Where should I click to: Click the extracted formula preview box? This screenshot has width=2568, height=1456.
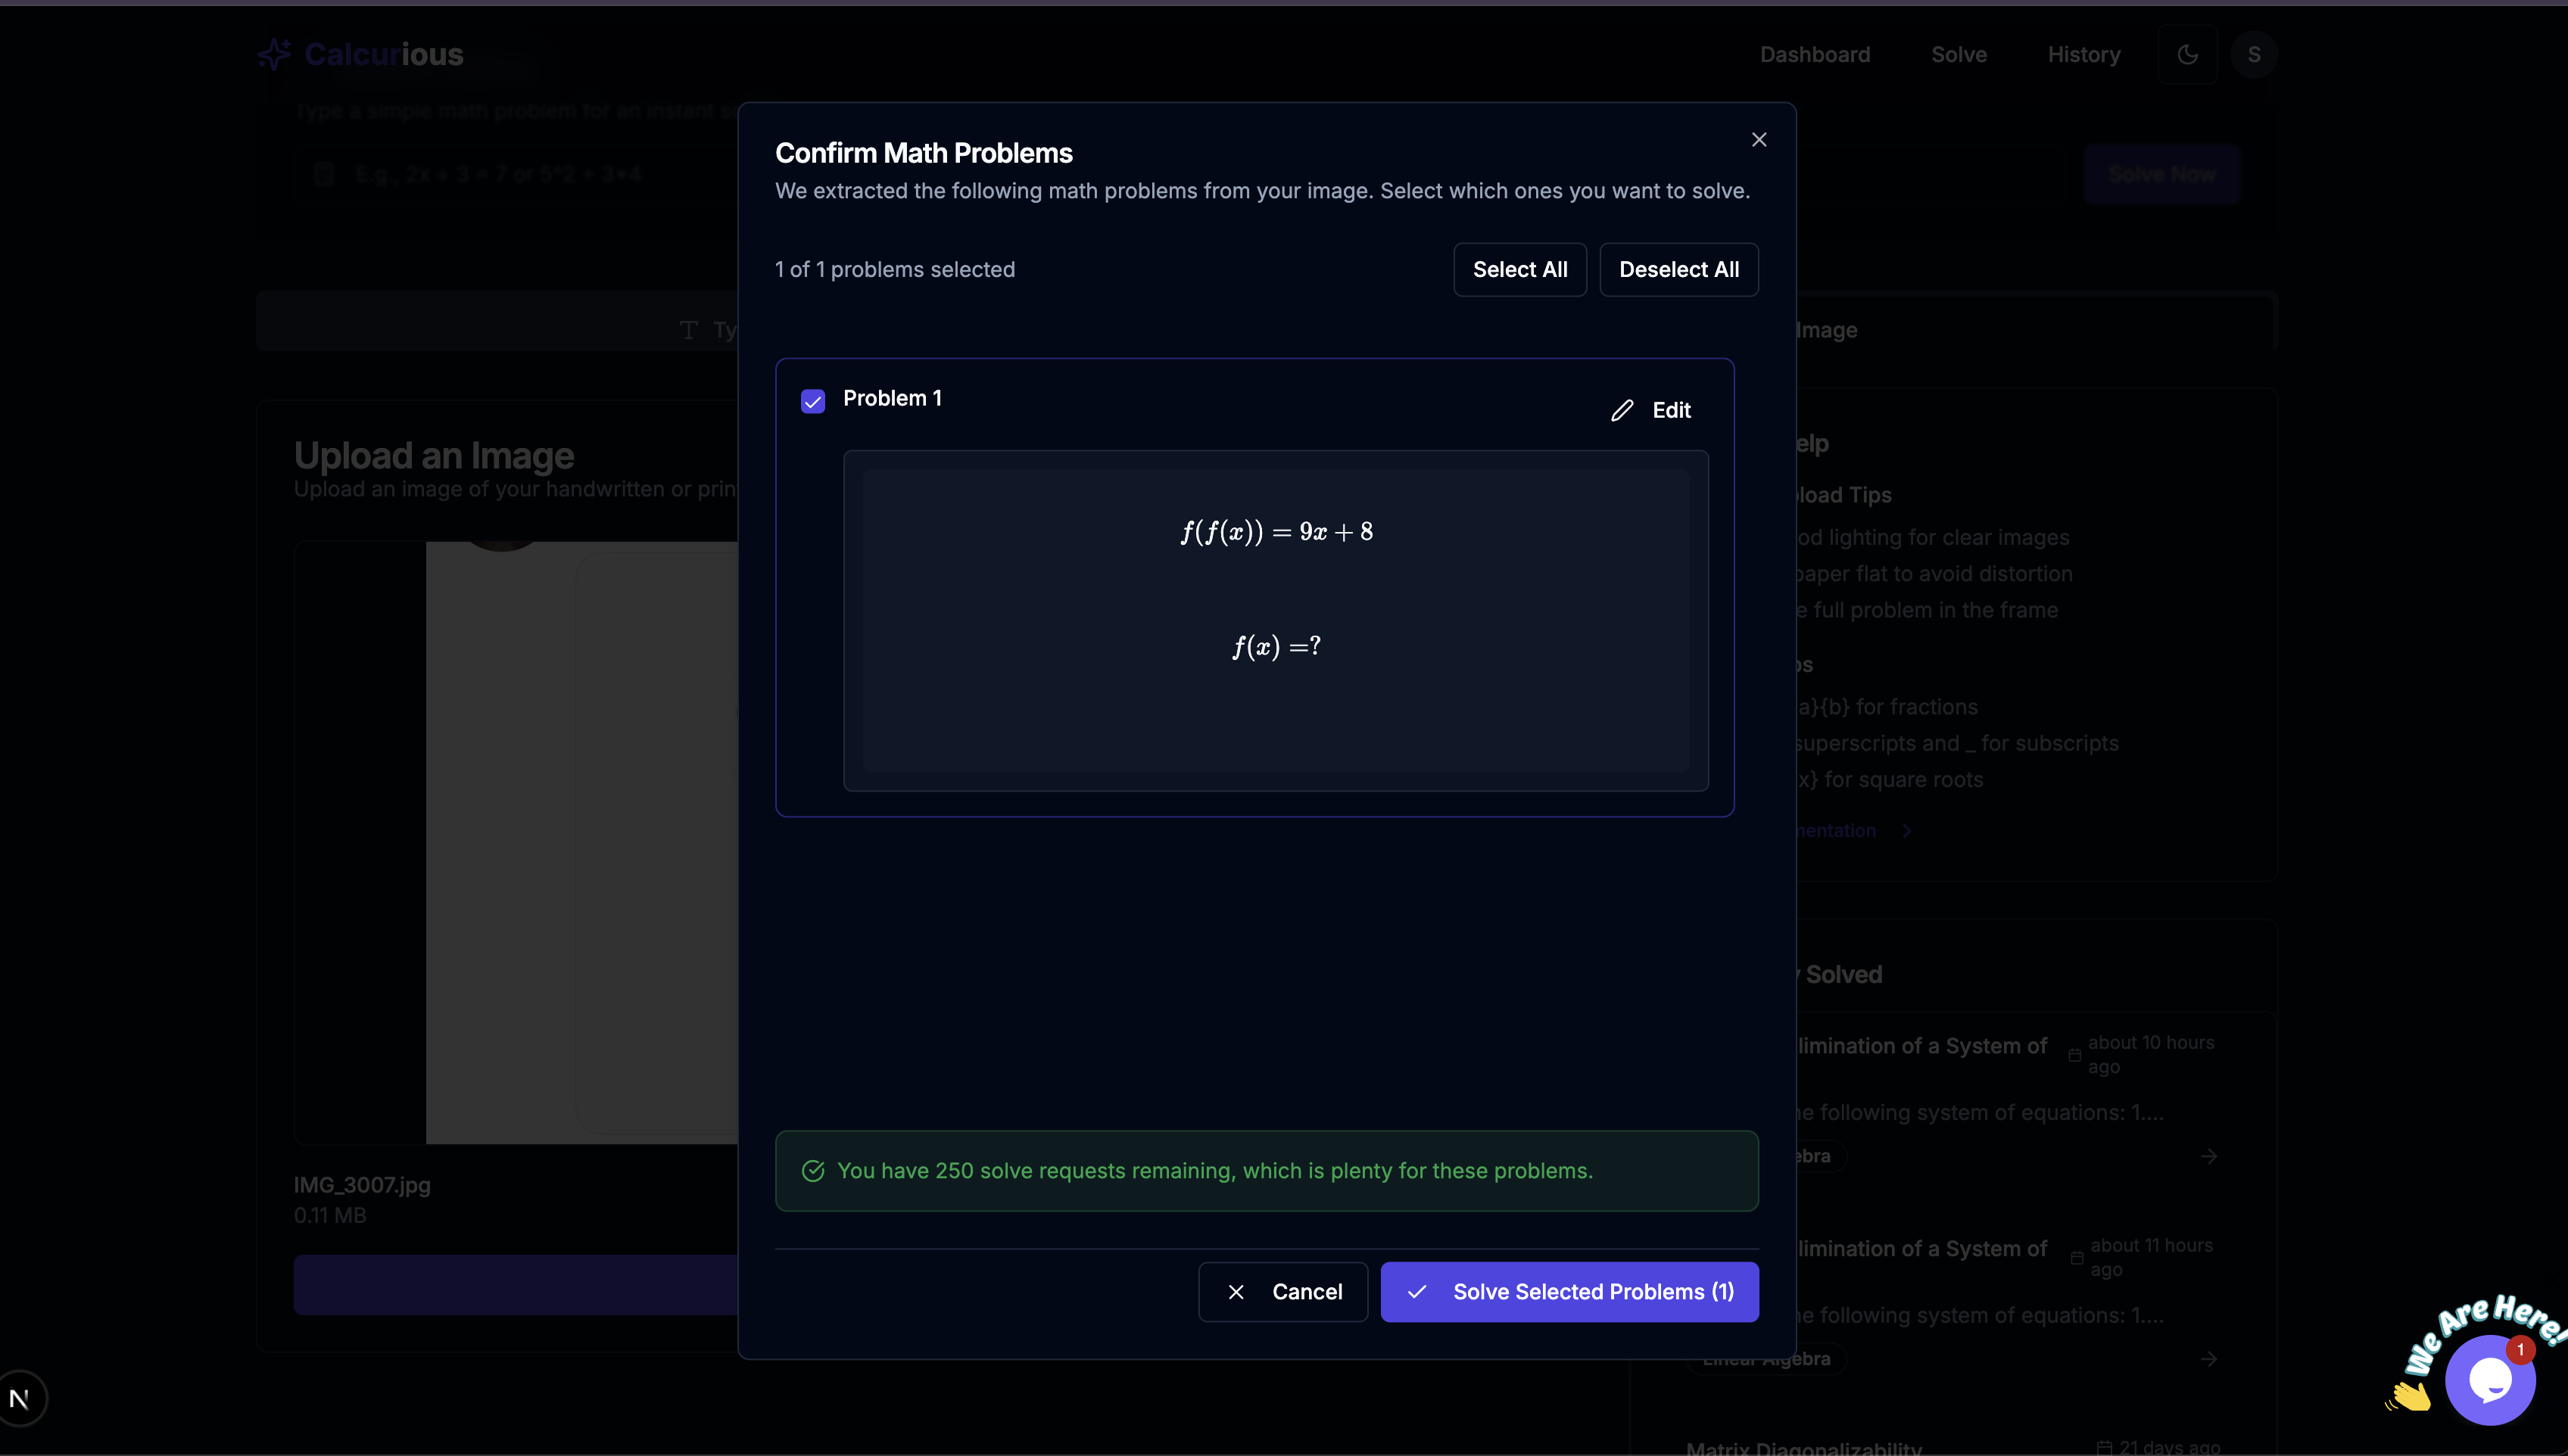pyautogui.click(x=1276, y=620)
